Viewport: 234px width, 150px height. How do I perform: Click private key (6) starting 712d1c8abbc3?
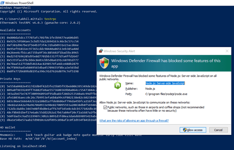point(52,109)
